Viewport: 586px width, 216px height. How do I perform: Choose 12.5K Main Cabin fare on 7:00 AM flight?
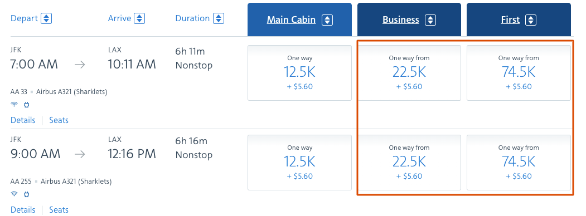tap(300, 73)
